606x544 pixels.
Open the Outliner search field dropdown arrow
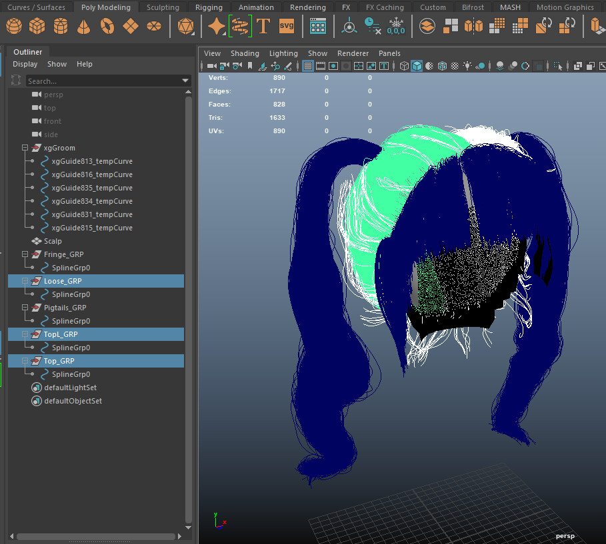185,80
